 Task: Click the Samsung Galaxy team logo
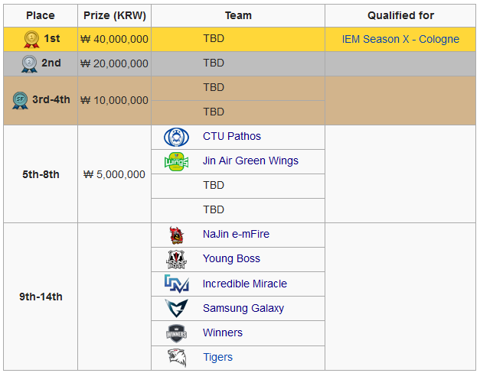(x=176, y=308)
